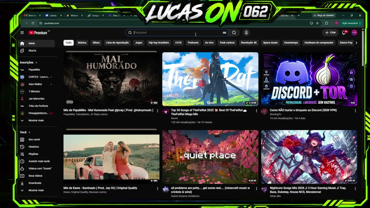Open the Alan Walker channel subscription
Screen dimensions: 370x208
37,84
